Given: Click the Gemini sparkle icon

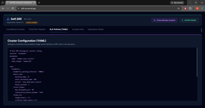Looking at the screenshot, I should (172, 3).
